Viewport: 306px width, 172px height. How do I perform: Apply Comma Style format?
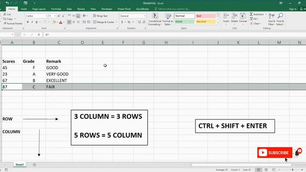click(133, 22)
